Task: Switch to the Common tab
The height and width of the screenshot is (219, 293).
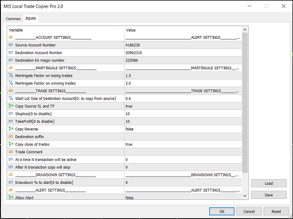Action: pos(13,19)
